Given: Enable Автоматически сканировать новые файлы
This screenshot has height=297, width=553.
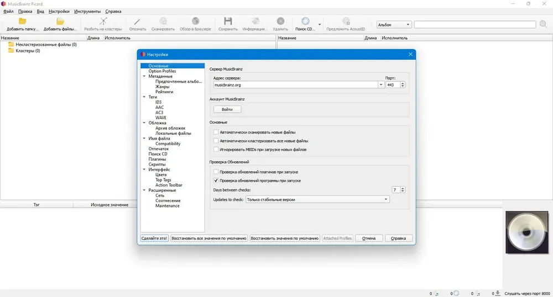Looking at the screenshot, I should (216, 132).
